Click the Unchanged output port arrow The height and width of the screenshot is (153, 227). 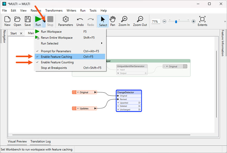[140, 109]
